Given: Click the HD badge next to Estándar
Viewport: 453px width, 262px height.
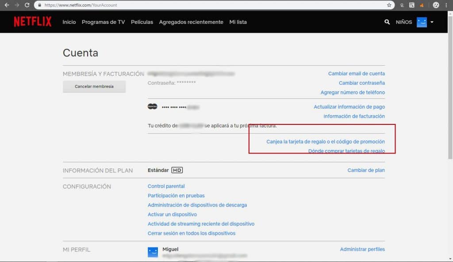Looking at the screenshot, I should click(177, 170).
